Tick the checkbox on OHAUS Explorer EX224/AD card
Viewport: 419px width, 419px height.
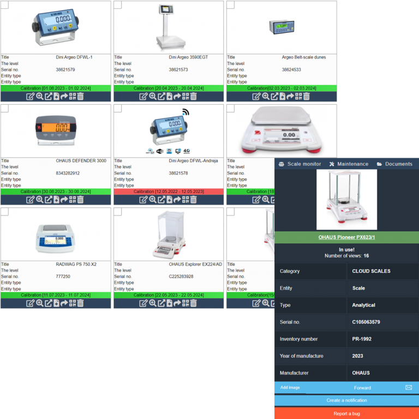(118, 212)
